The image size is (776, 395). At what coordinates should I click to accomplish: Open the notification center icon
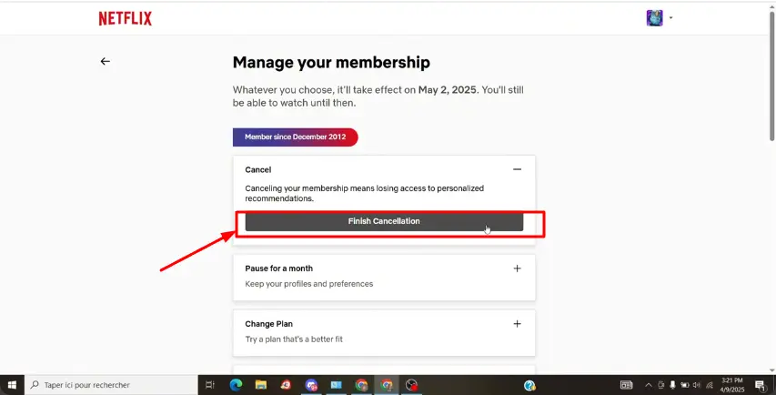click(761, 385)
